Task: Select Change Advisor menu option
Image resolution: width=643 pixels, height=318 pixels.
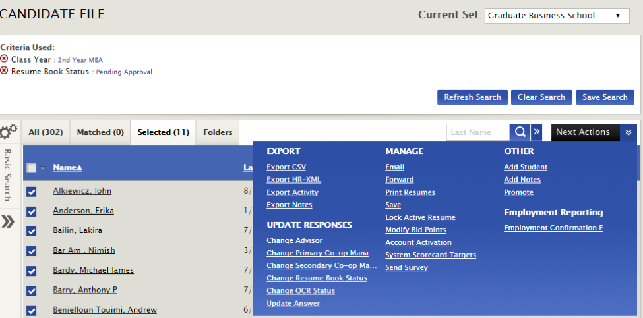Action: [x=294, y=241]
